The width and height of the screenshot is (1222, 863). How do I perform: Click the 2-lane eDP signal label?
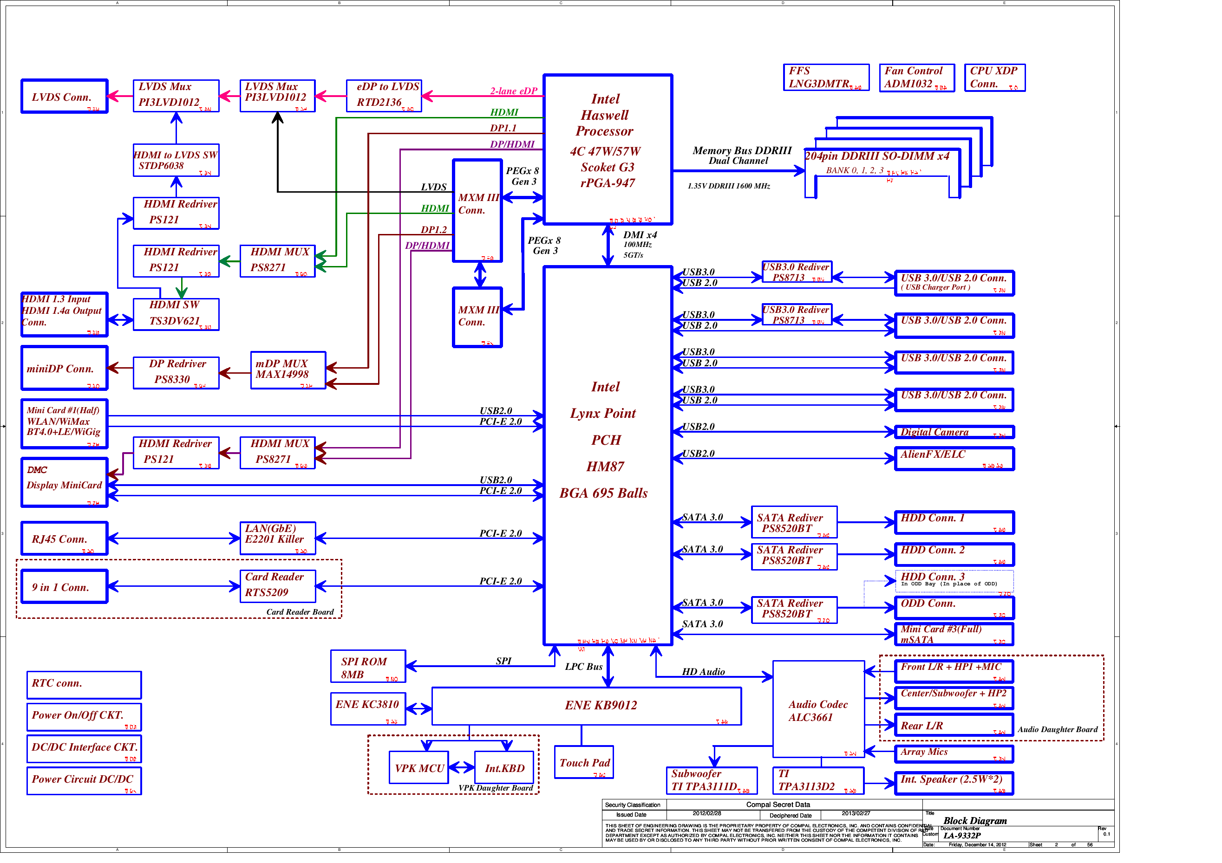tap(514, 91)
